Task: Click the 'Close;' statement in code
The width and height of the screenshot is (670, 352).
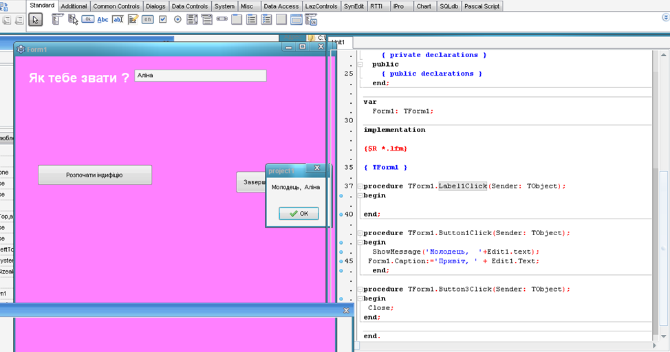Action: point(380,308)
